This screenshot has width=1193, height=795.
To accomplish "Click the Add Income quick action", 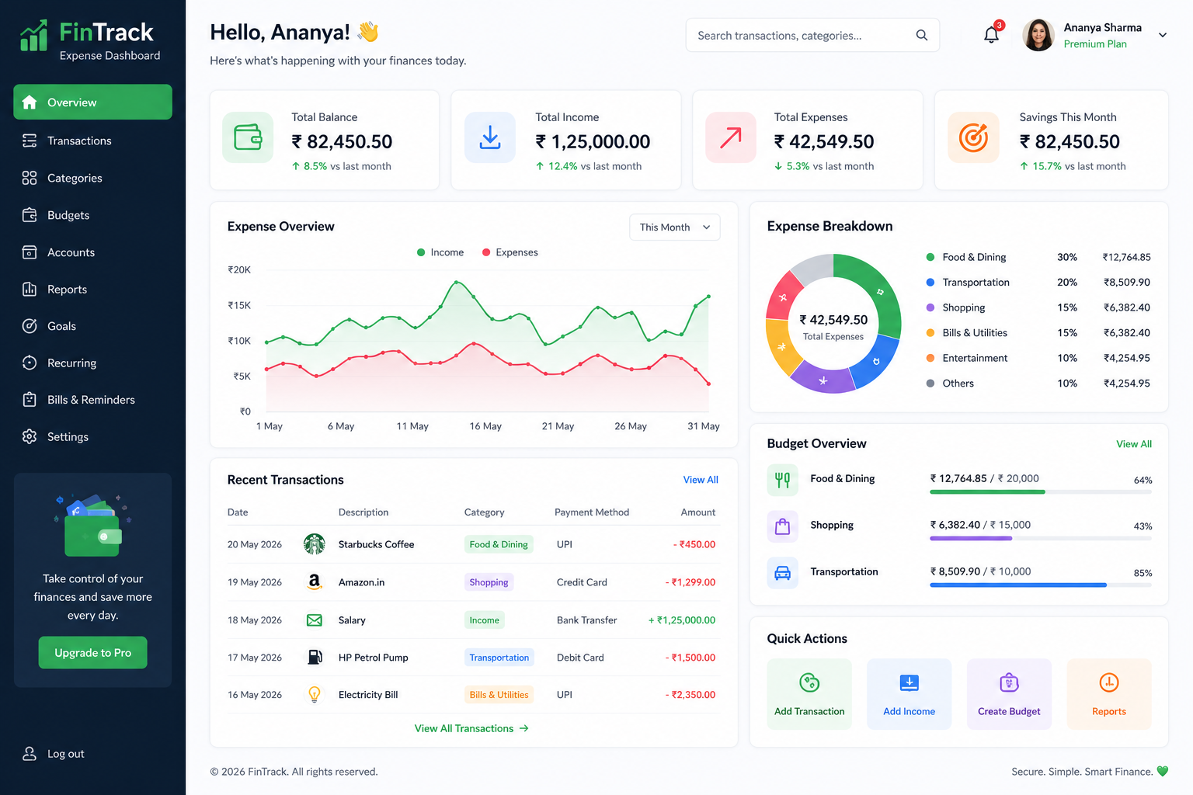I will pyautogui.click(x=909, y=694).
